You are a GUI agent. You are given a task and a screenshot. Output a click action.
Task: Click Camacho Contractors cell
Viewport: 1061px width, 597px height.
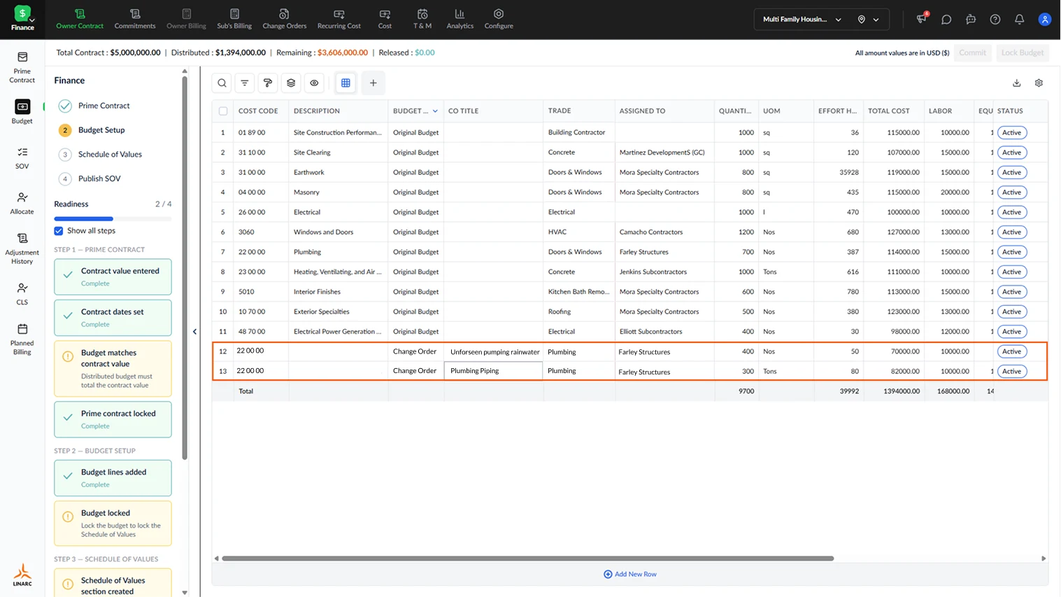click(x=664, y=232)
